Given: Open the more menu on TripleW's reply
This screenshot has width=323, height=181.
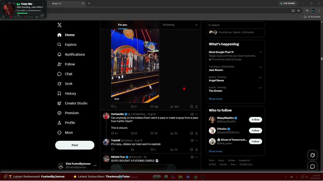Looking at the screenshot, I should pyautogui.click(x=197, y=141).
